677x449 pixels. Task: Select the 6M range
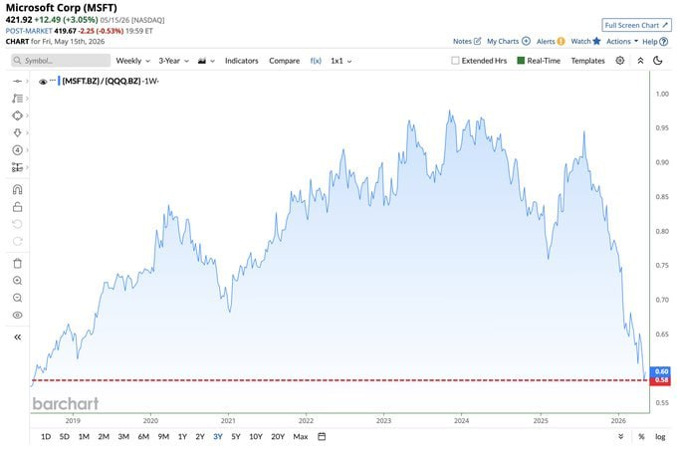pyautogui.click(x=143, y=436)
